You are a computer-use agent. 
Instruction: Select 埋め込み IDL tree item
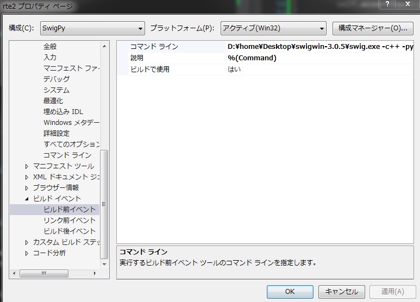click(x=64, y=112)
